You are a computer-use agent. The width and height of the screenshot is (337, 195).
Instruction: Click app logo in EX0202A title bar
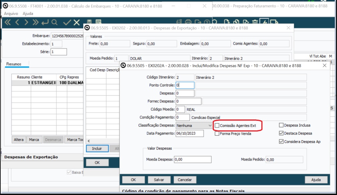(x=123, y=65)
